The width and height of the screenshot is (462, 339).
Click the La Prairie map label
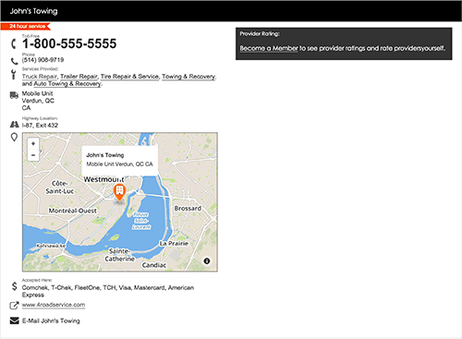click(x=174, y=244)
